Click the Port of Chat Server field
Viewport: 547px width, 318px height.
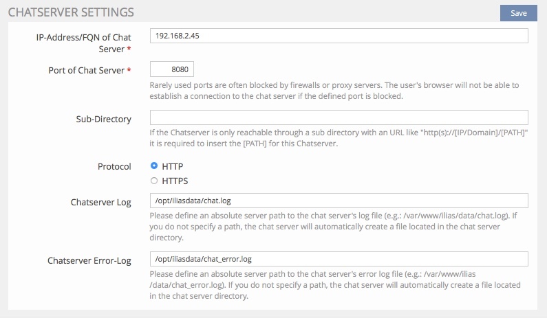tap(172, 69)
